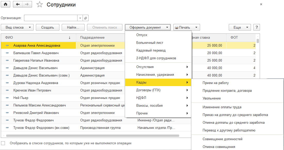284x150 pixels.
Task: Enable checkbox to show employees without operations
Action: 3,143
